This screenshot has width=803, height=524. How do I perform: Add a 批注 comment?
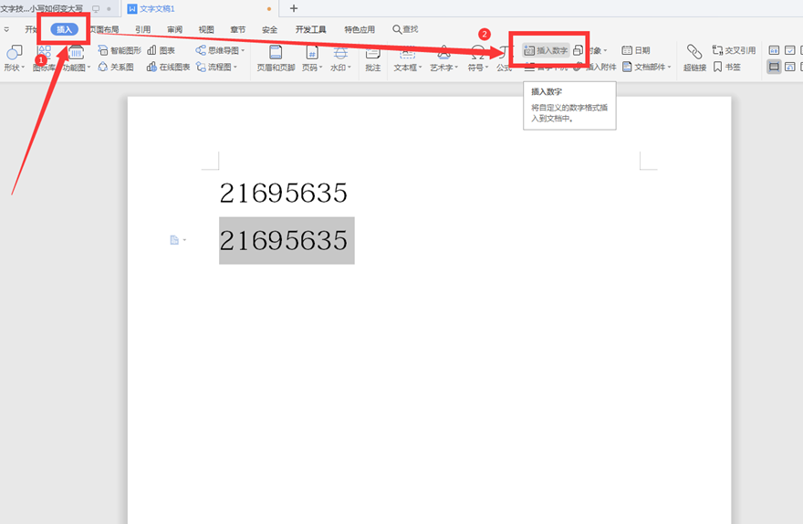point(373,58)
